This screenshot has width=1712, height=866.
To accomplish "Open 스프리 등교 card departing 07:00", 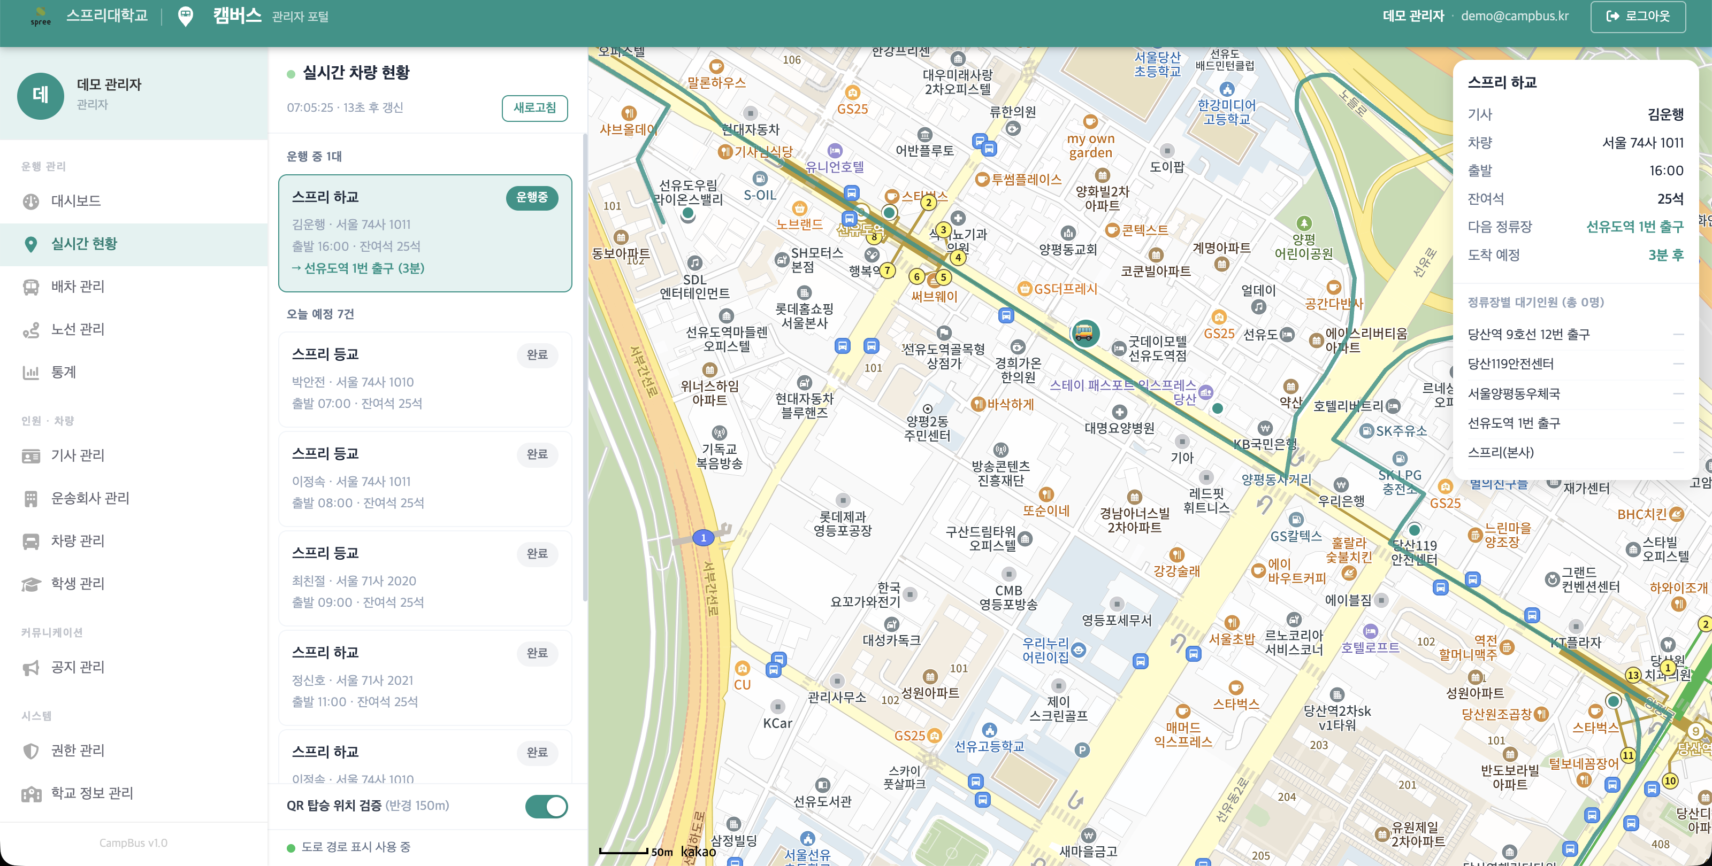I will [425, 379].
